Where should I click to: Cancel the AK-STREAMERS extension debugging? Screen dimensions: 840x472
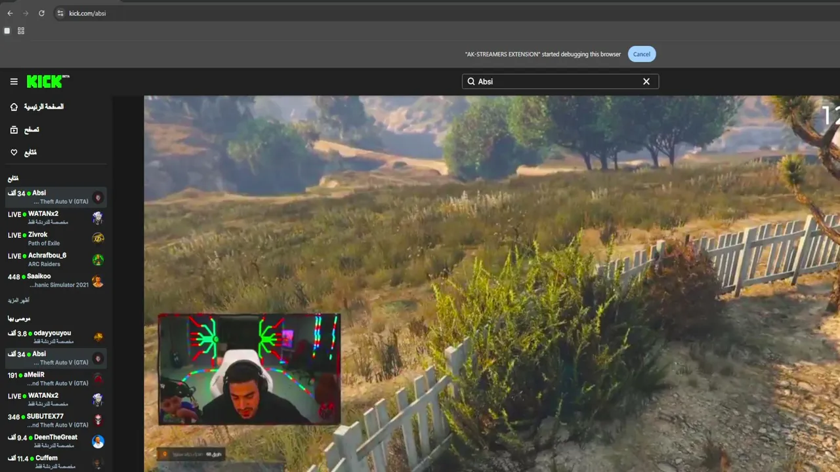(x=642, y=54)
